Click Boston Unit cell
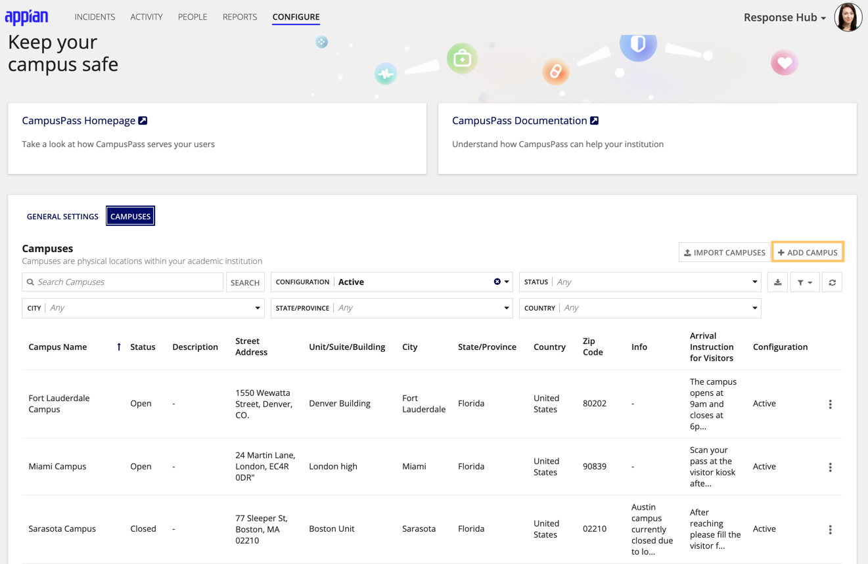Viewport: 868px width, 564px height. click(x=332, y=529)
